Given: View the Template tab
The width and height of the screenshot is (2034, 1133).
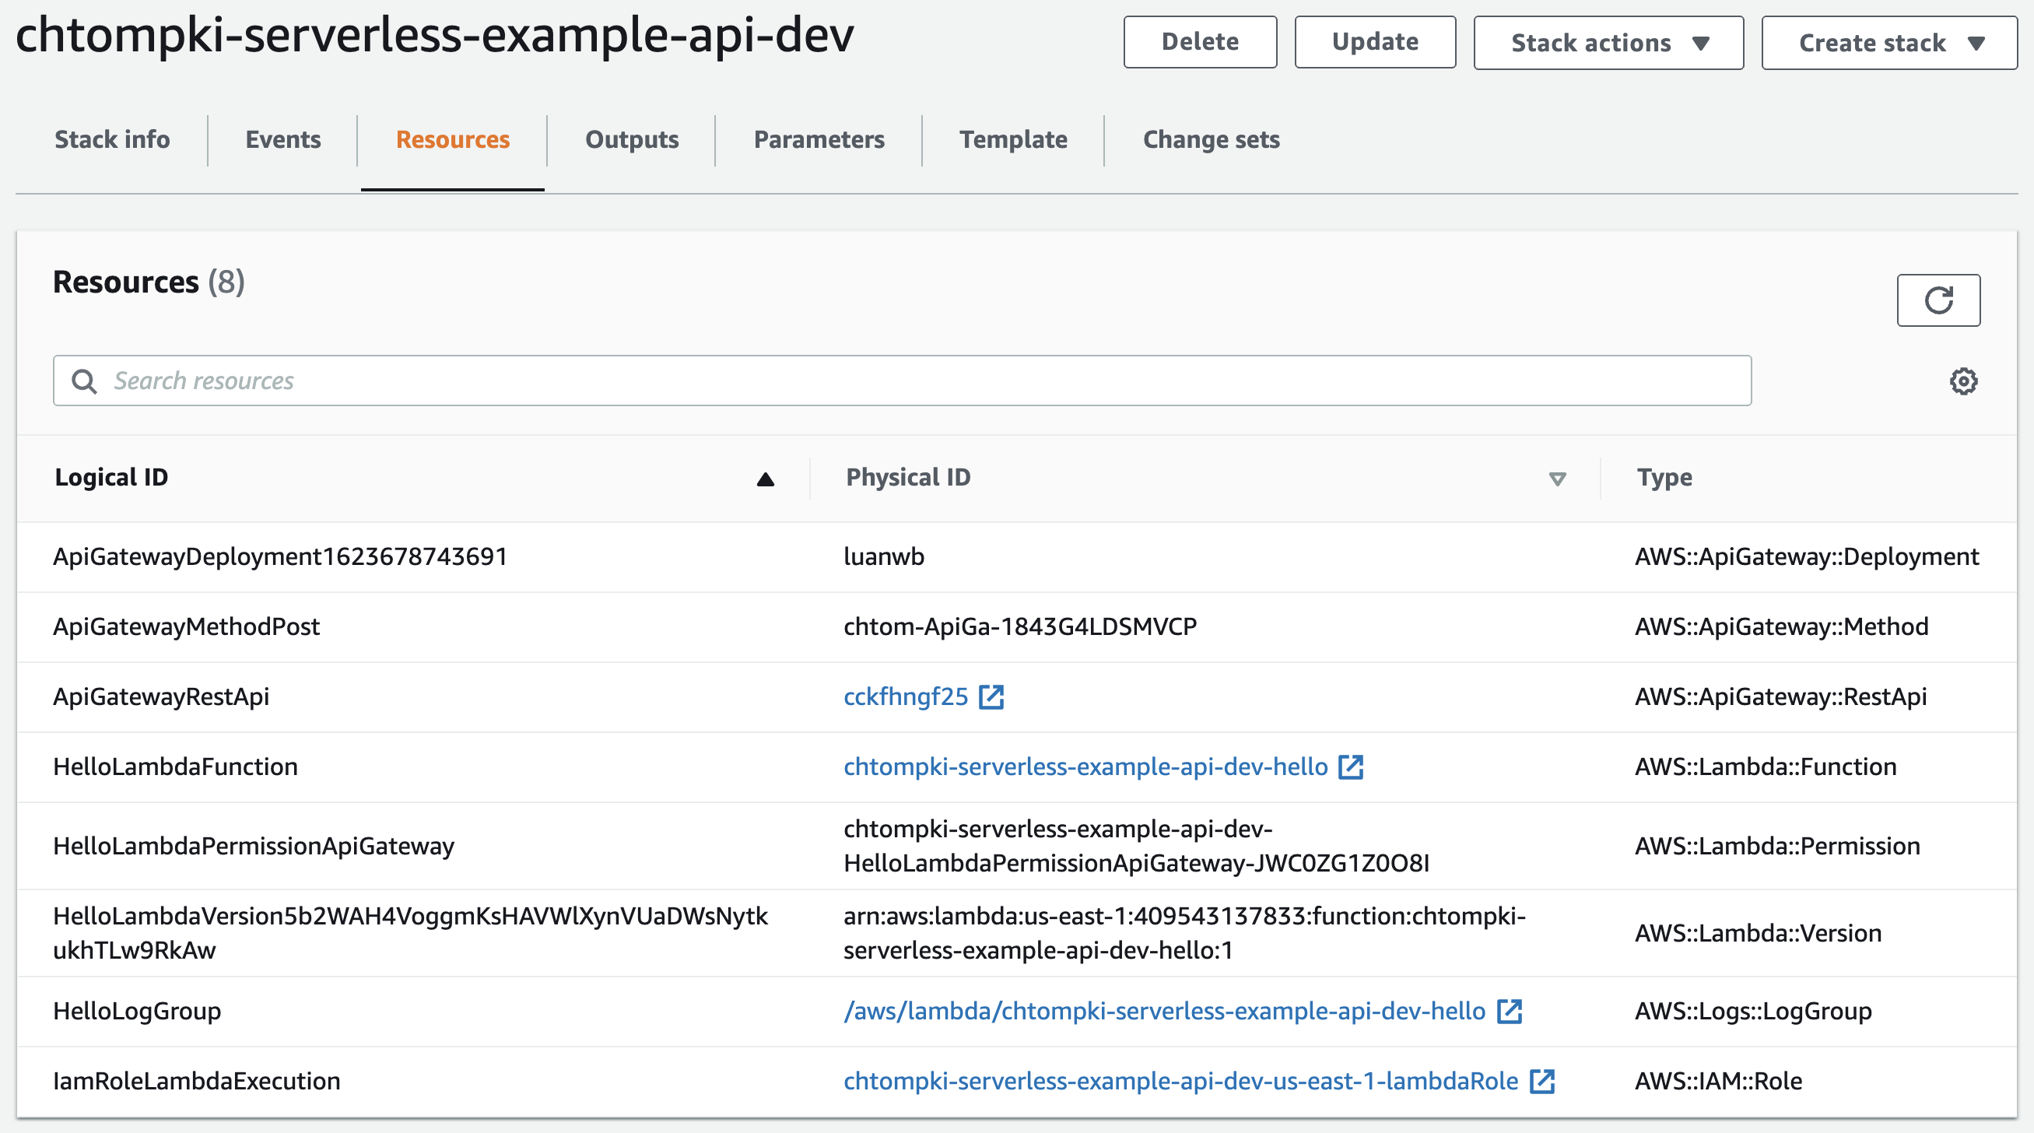Looking at the screenshot, I should coord(1012,140).
